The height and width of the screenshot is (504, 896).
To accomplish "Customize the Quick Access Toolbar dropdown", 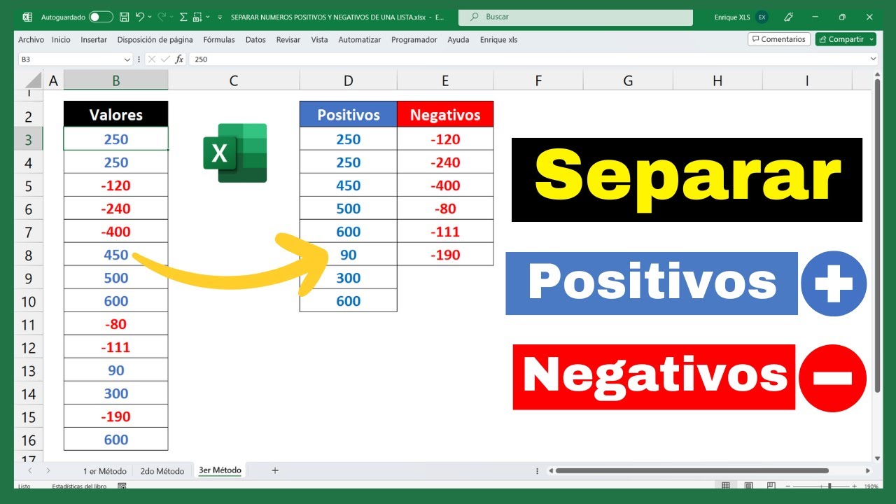I will 220,17.
